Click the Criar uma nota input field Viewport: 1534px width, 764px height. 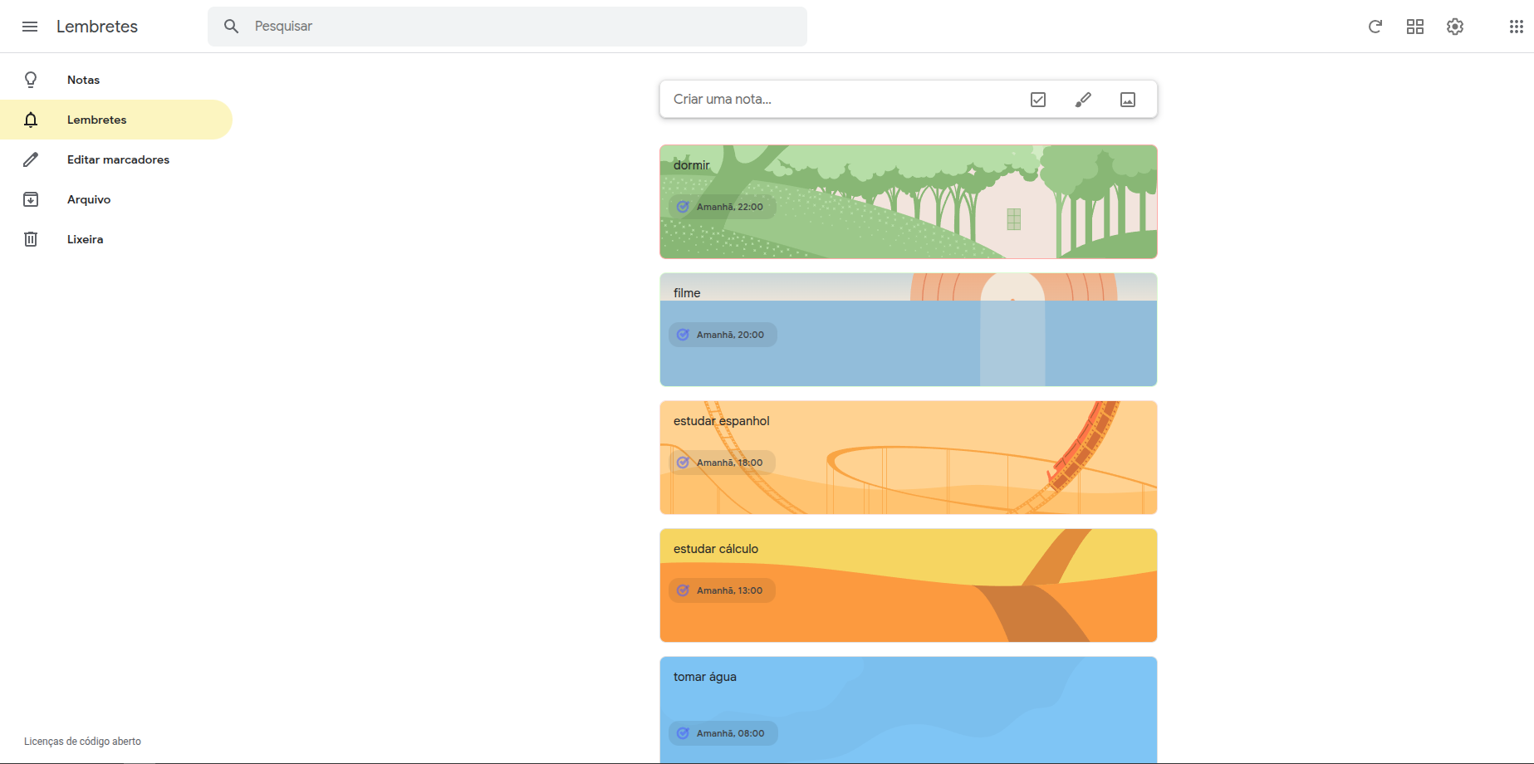(831, 99)
